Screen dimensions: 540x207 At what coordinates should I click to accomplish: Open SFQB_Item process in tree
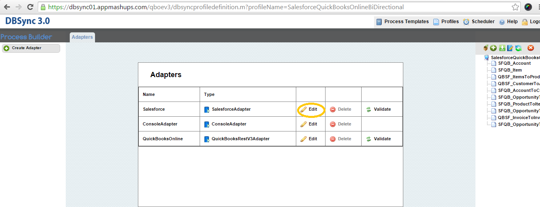click(510, 70)
